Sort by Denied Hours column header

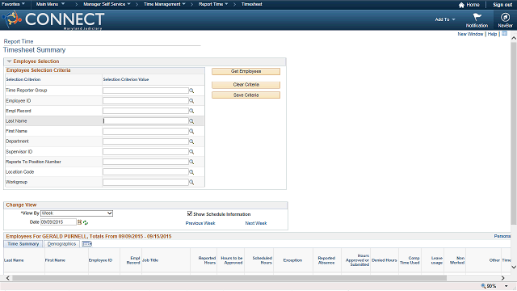pyautogui.click(x=385, y=260)
